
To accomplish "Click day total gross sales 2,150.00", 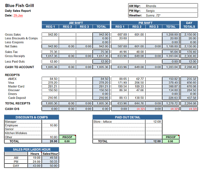I will (x=189, y=35).
